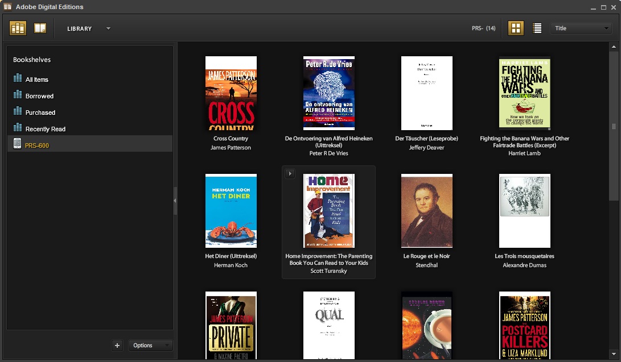Click author name Alexandre Dumas
This screenshot has width=621, height=362.
point(524,265)
